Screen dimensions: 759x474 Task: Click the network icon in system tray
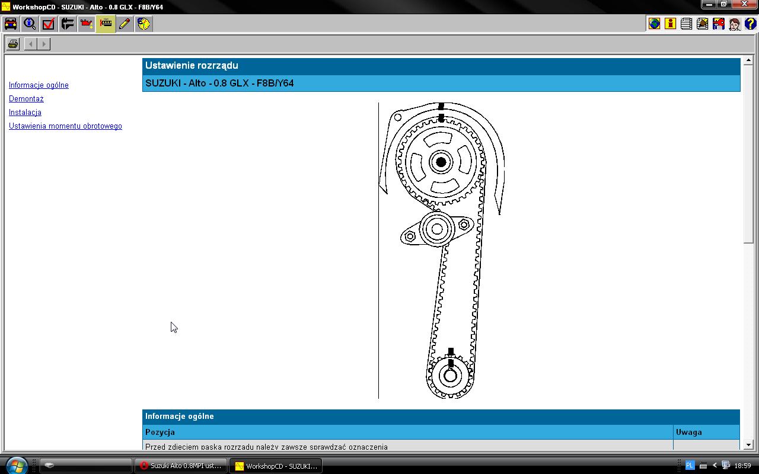coord(725,466)
